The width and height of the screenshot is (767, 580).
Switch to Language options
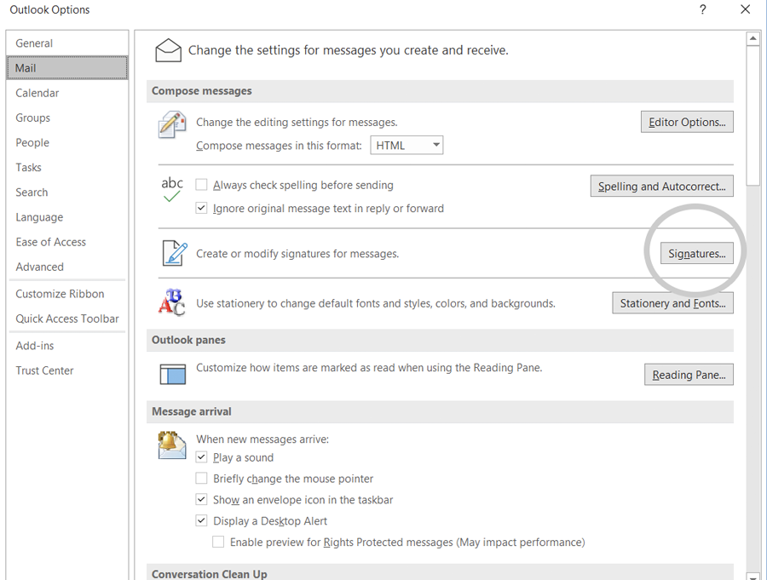(x=67, y=217)
